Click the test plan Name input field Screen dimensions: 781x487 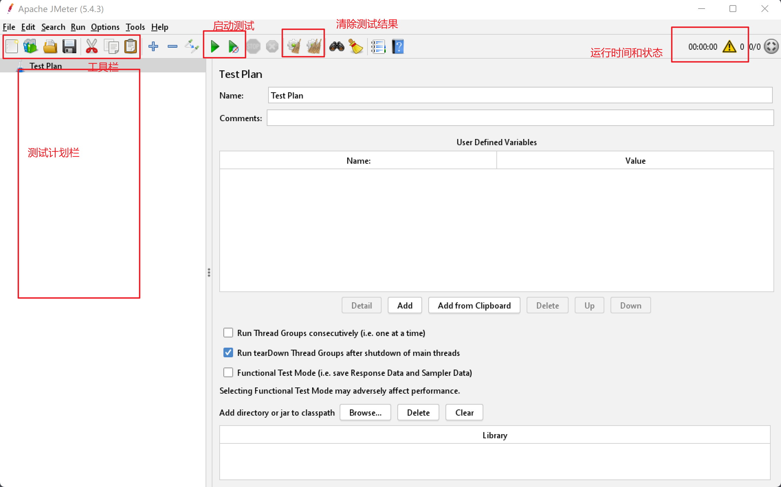point(520,95)
